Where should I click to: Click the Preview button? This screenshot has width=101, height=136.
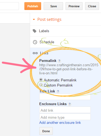pos(74,6)
